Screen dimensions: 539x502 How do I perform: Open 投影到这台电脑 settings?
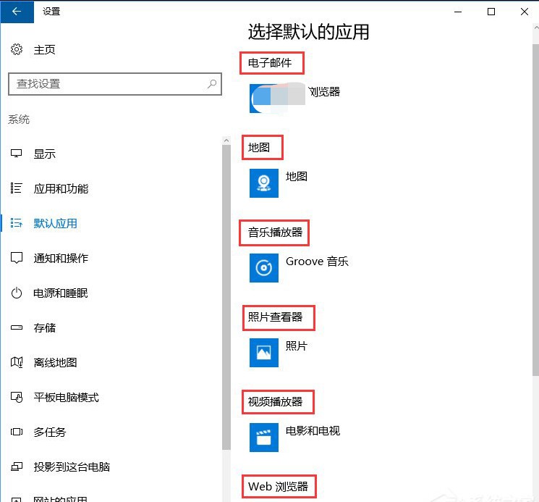(72, 467)
